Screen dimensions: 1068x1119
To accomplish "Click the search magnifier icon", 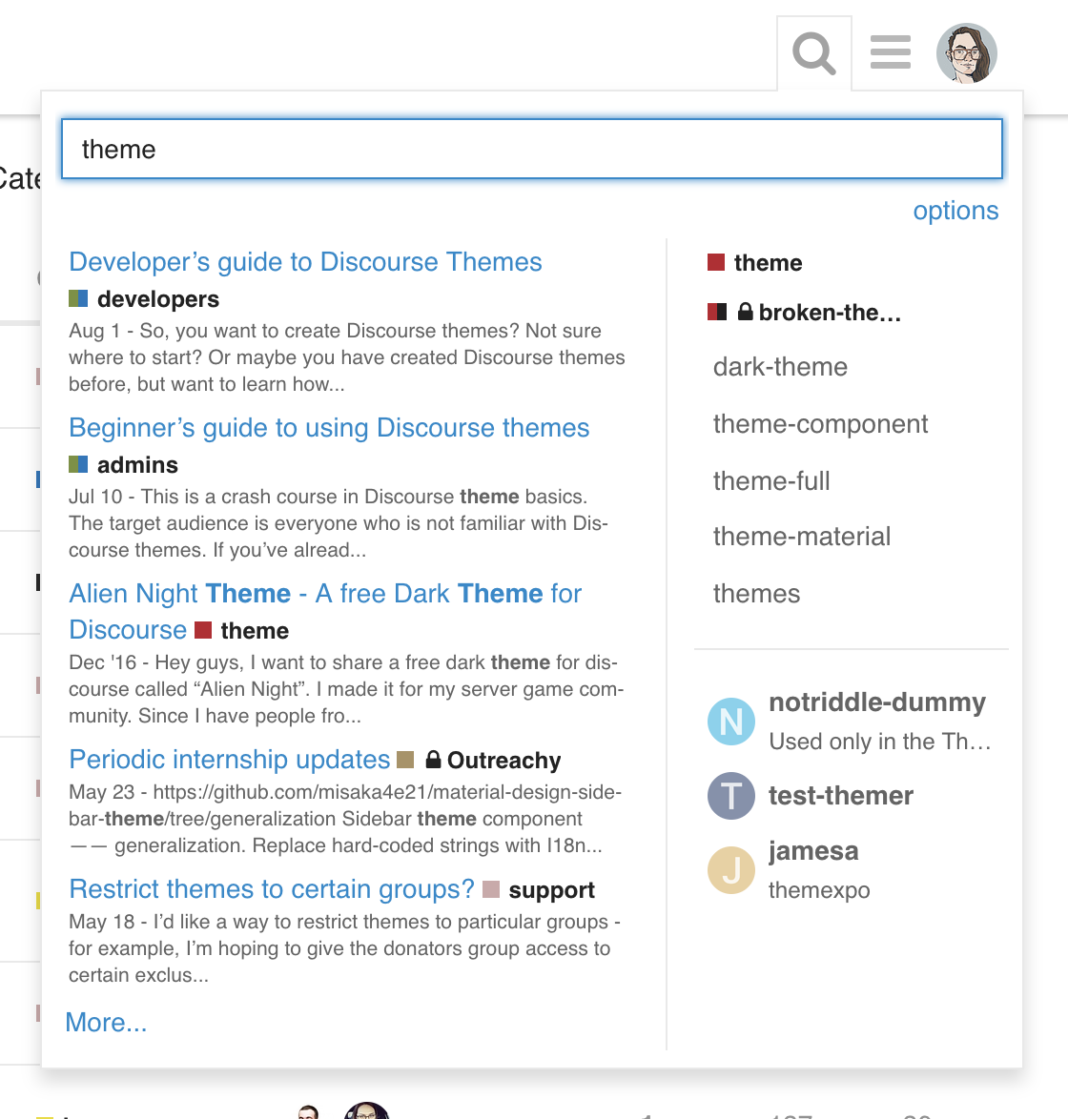I will [x=812, y=52].
